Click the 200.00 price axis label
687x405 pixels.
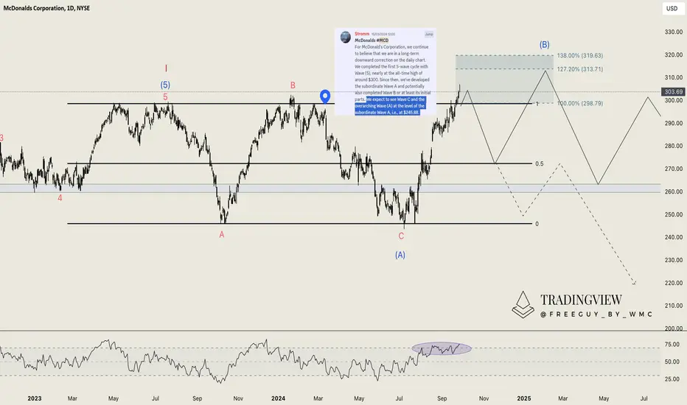(674, 328)
